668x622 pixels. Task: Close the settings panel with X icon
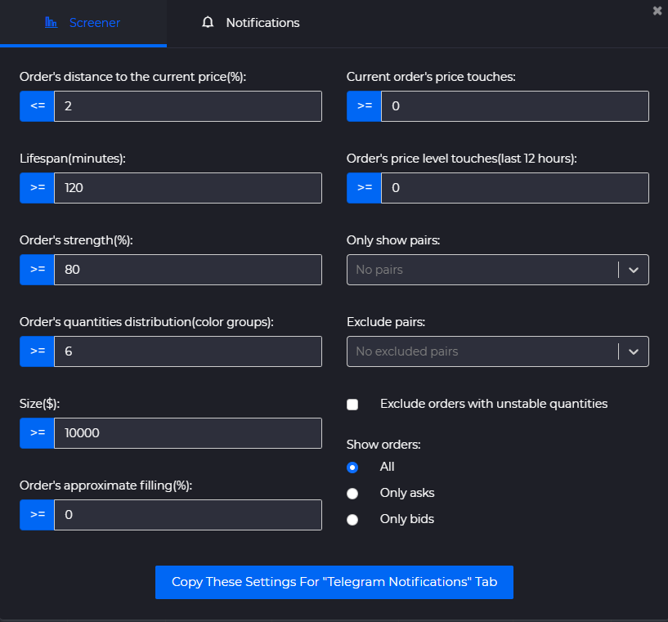click(x=657, y=11)
